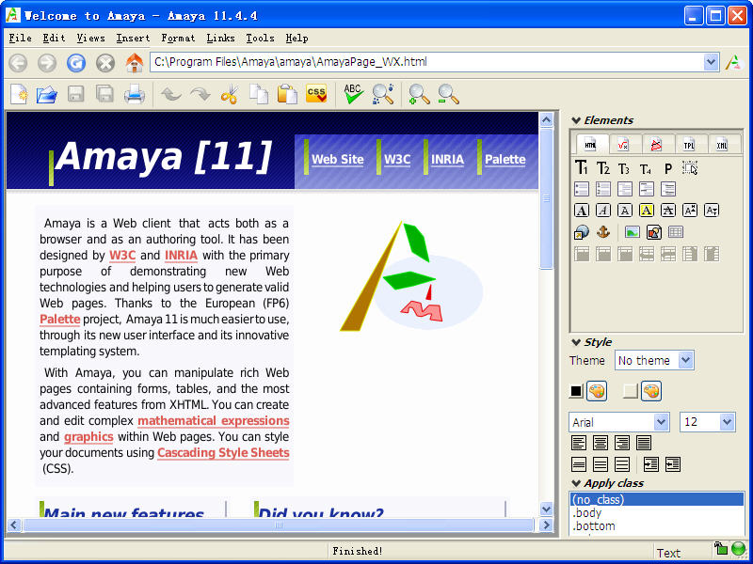Toggle yellow highlighted A style
The image size is (753, 564).
[647, 211]
